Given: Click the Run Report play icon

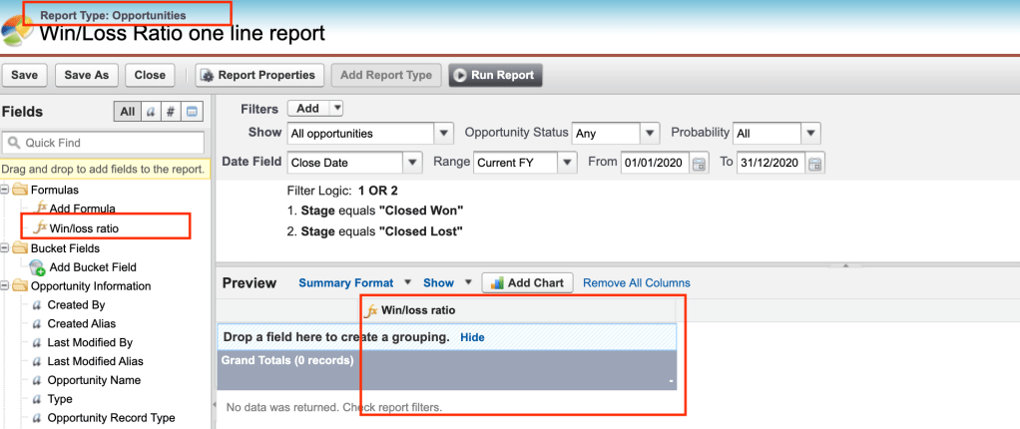Looking at the screenshot, I should click(460, 75).
